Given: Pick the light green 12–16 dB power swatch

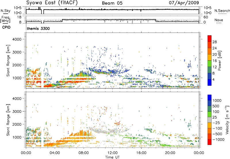Looking at the screenshot, I should click(210, 64).
